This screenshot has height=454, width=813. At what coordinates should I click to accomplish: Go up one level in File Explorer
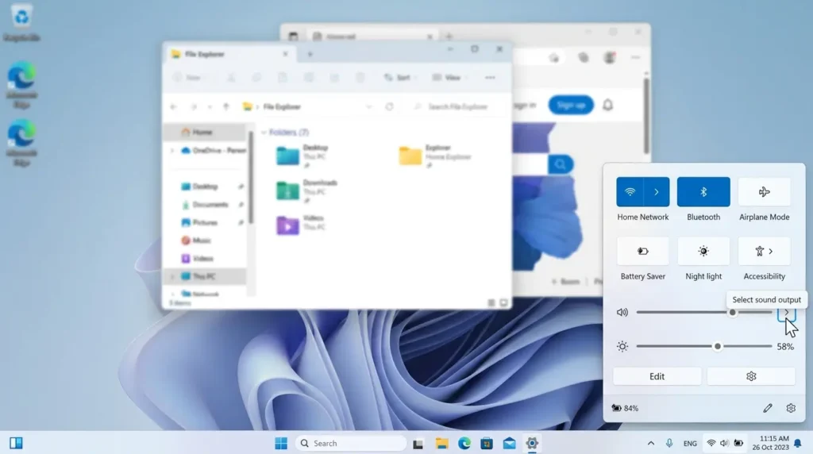(226, 107)
